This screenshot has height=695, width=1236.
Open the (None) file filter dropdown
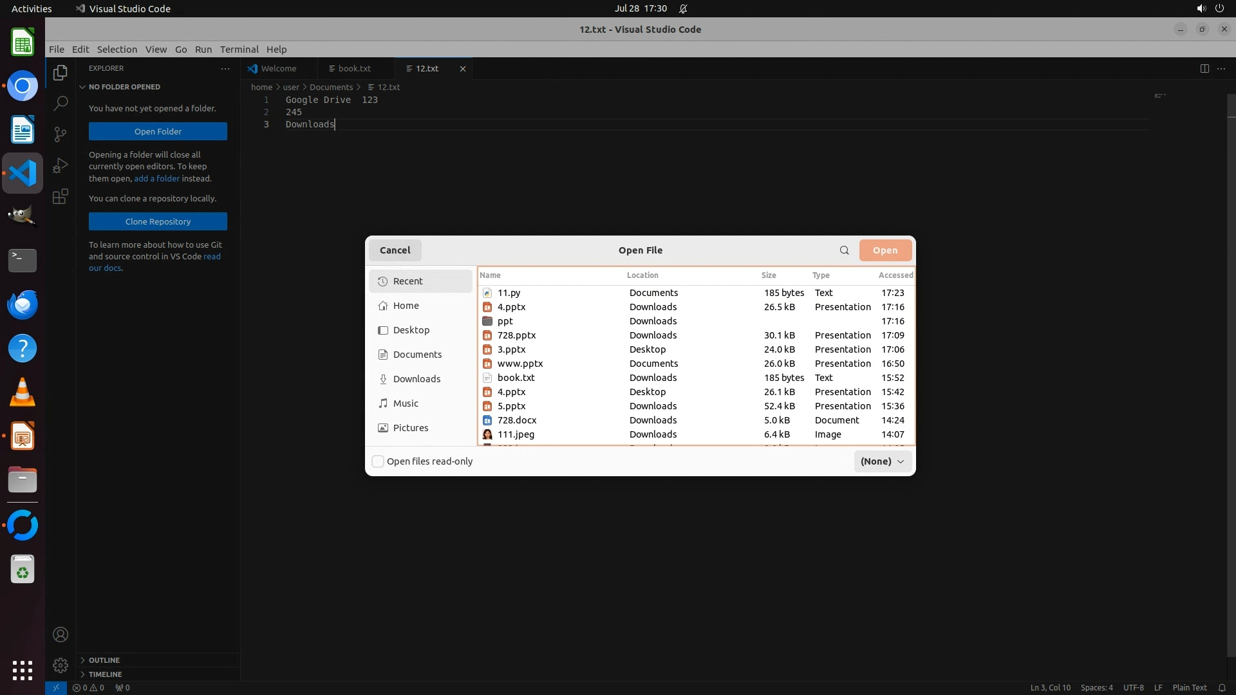(x=882, y=461)
